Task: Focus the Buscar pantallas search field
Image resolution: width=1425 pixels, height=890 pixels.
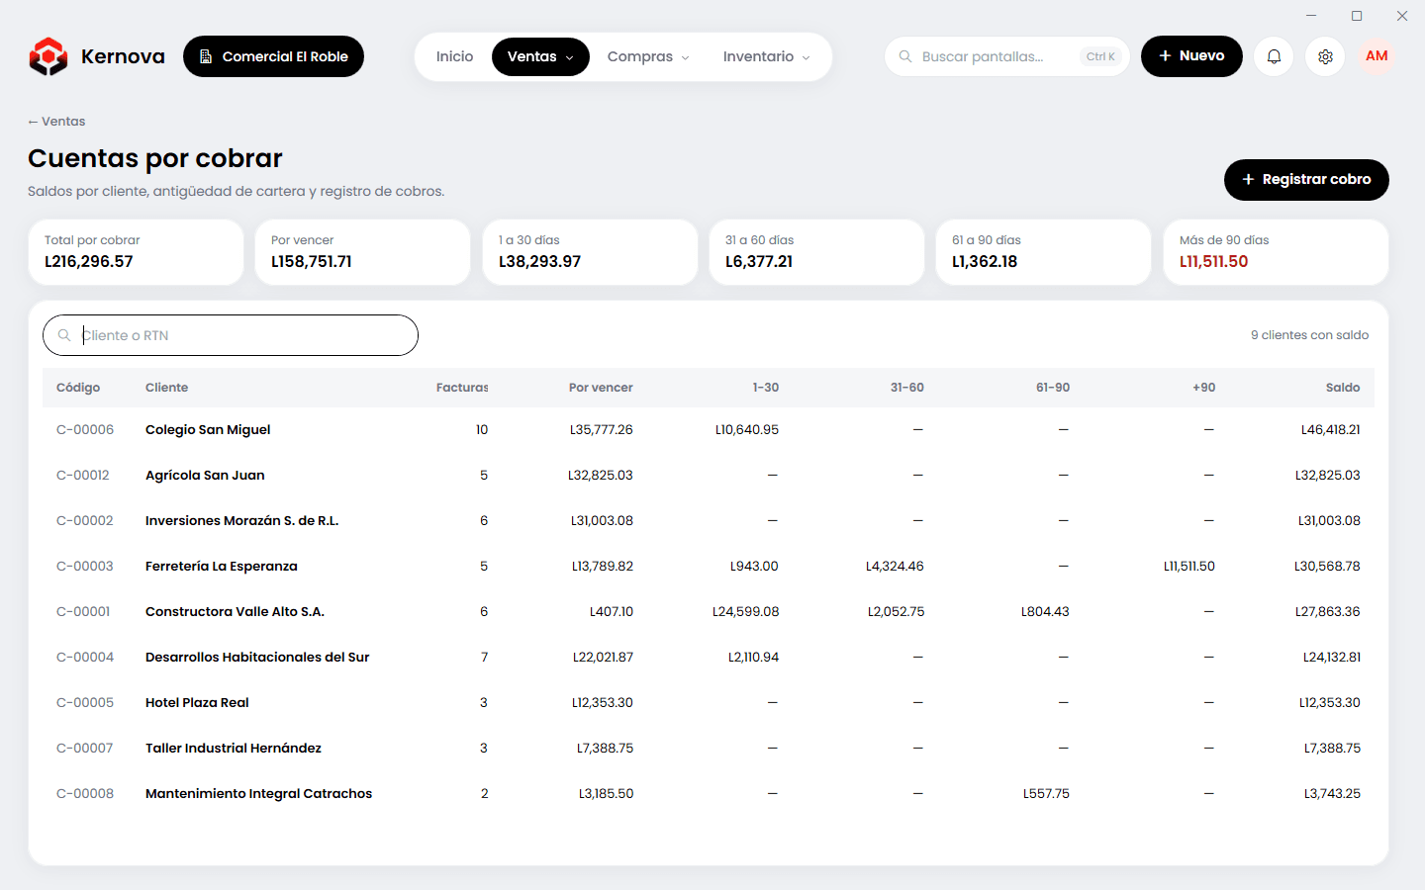Action: pyautogui.click(x=1007, y=56)
